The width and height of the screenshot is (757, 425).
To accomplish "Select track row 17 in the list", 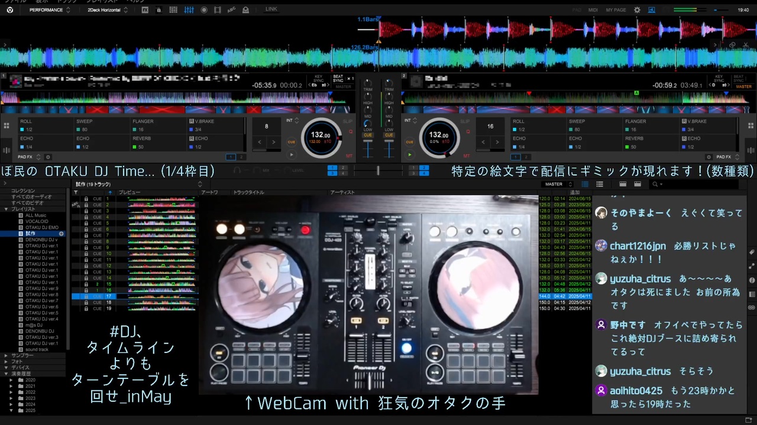I will pos(331,296).
